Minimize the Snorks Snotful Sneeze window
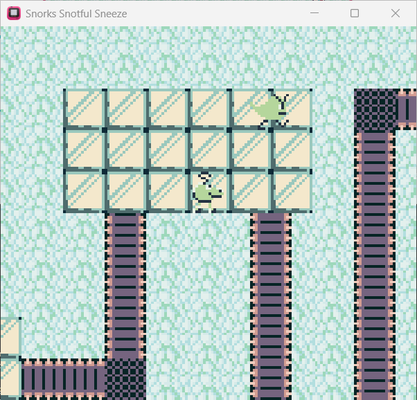The height and width of the screenshot is (400, 417). tap(314, 13)
